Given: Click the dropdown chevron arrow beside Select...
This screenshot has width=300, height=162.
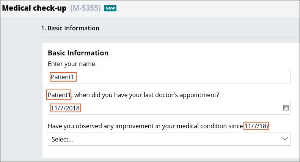Looking at the screenshot, I should point(286,139).
